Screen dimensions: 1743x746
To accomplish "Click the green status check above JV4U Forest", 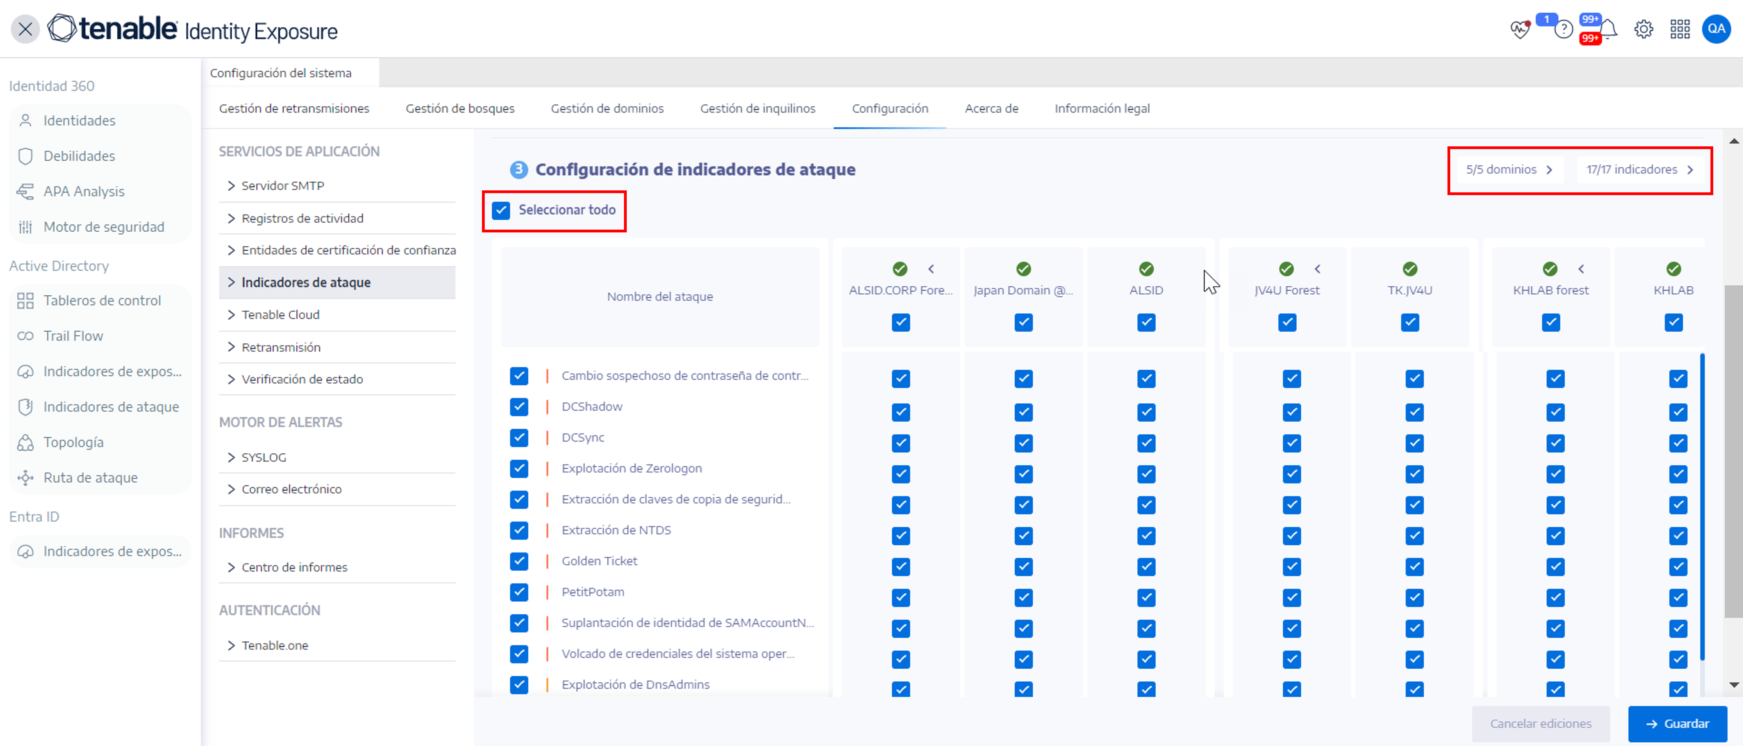I will [x=1286, y=269].
